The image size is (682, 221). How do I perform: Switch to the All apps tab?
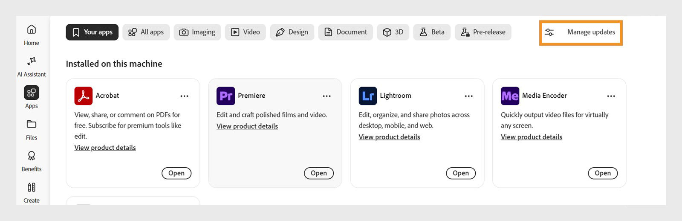click(x=146, y=32)
